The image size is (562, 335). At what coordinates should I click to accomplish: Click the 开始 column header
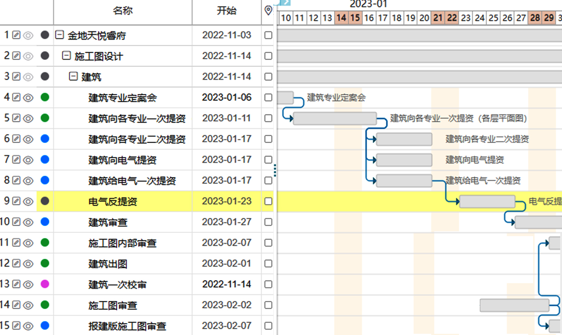(x=226, y=11)
